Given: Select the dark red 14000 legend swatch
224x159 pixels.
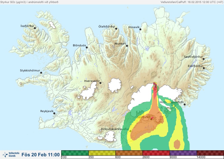Looking at the screenshot, I should coord(210,153).
